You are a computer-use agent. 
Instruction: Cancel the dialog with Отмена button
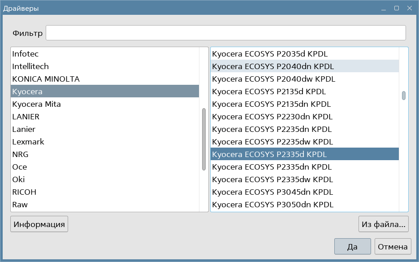click(393, 247)
